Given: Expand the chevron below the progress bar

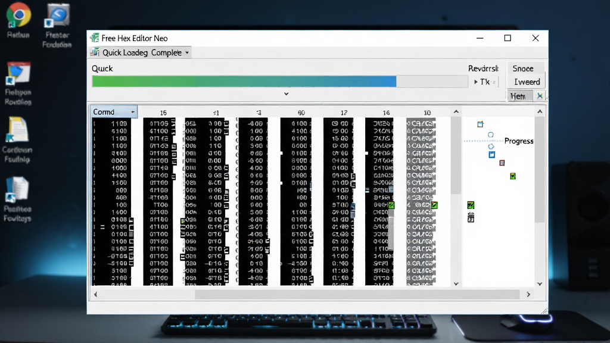Looking at the screenshot, I should click(287, 93).
